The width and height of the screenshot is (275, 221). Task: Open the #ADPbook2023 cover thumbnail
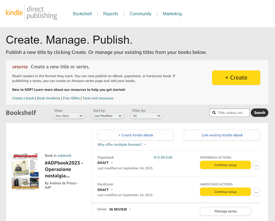25,171
